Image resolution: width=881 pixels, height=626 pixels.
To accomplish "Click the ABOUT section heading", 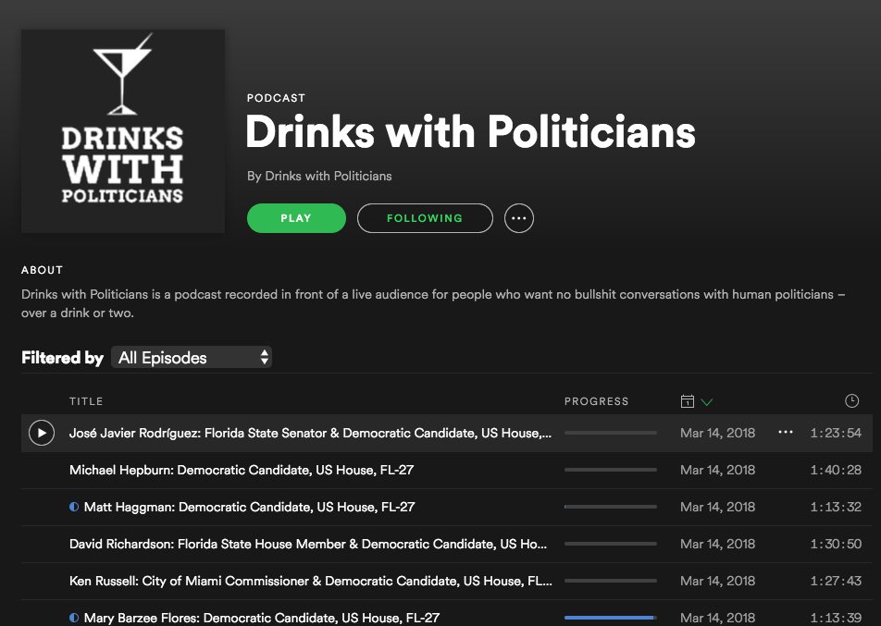I will point(43,270).
